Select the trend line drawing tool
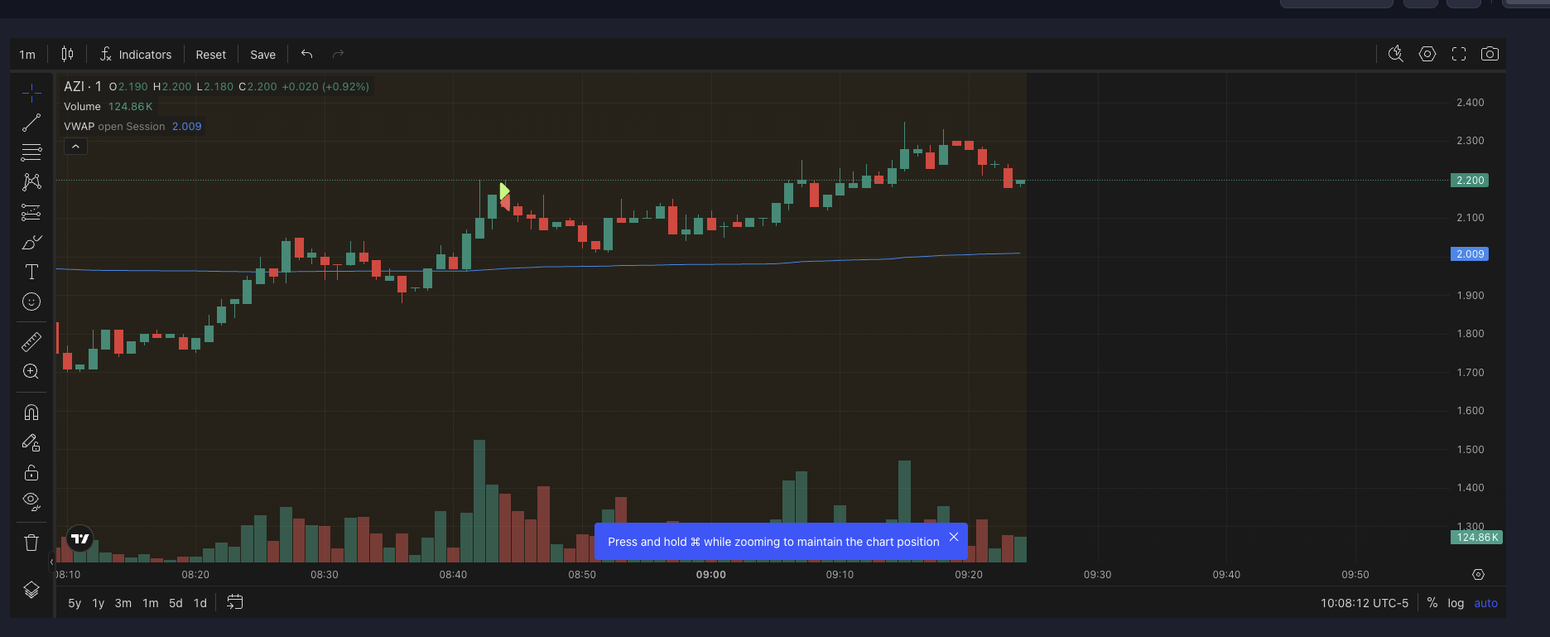This screenshot has height=637, width=1550. point(31,123)
